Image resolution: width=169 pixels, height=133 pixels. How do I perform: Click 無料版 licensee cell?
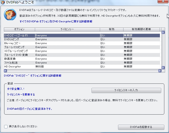pos(68,67)
